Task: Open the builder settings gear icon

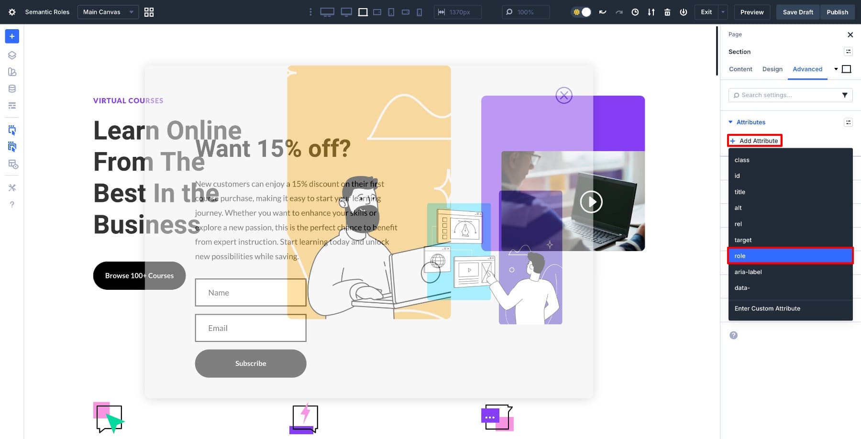Action: 12,12
